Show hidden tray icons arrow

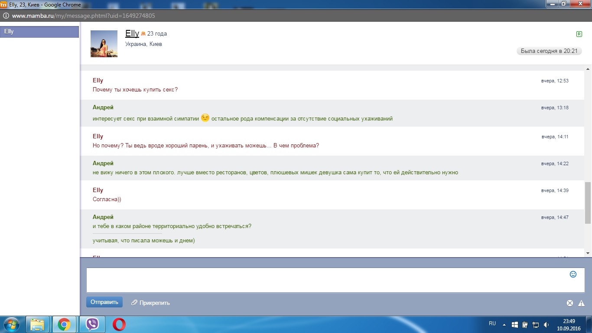pos(504,324)
